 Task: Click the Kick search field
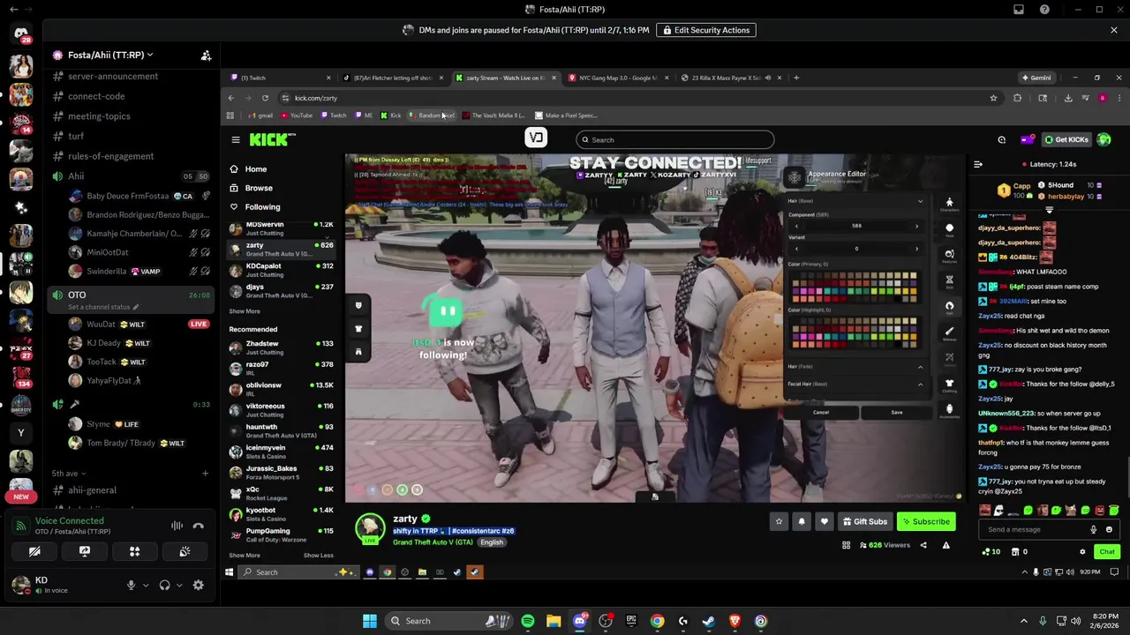click(x=675, y=139)
